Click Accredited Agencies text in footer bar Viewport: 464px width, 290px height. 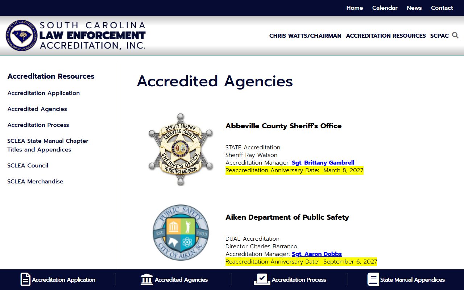(181, 279)
